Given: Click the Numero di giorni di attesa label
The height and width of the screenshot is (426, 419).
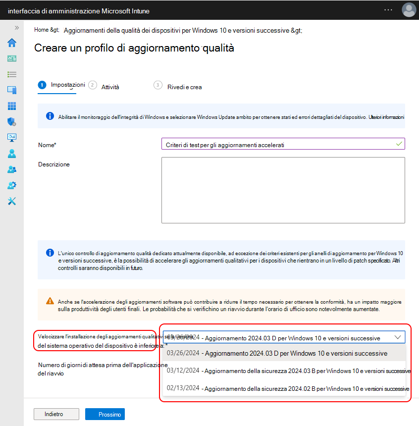Looking at the screenshot, I should click(103, 369).
